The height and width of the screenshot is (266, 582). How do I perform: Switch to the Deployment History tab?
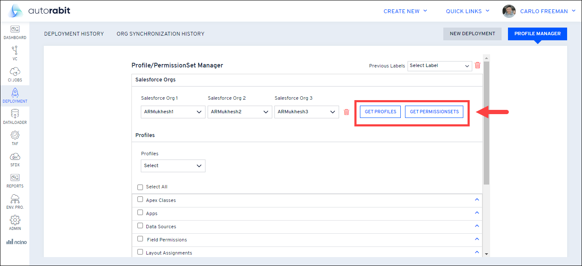[74, 34]
